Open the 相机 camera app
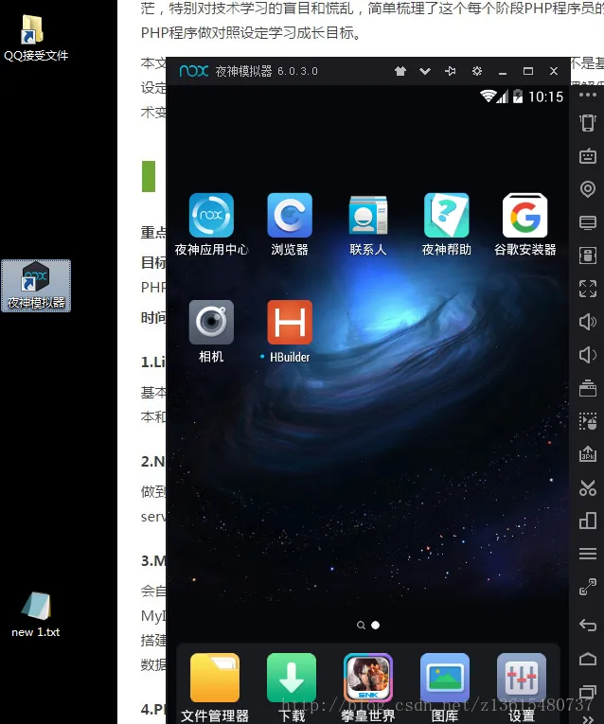This screenshot has height=724, width=604. [x=211, y=323]
